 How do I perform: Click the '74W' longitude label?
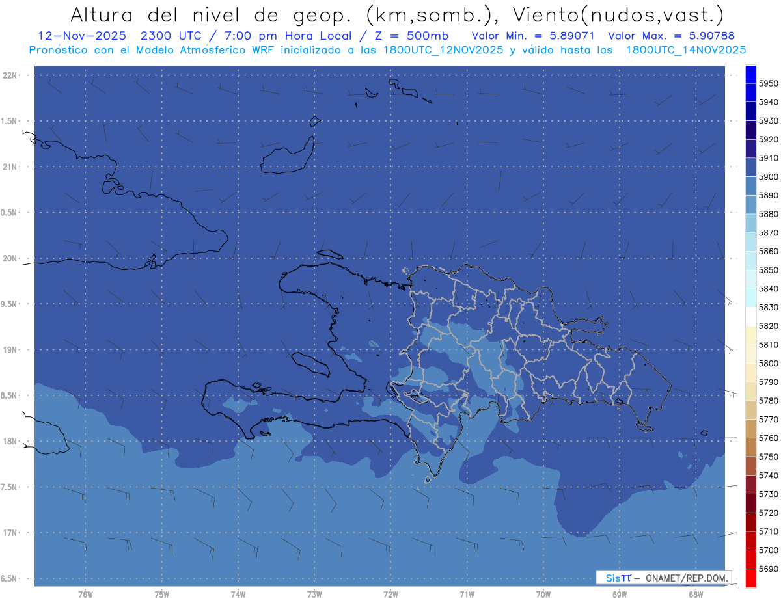click(238, 595)
